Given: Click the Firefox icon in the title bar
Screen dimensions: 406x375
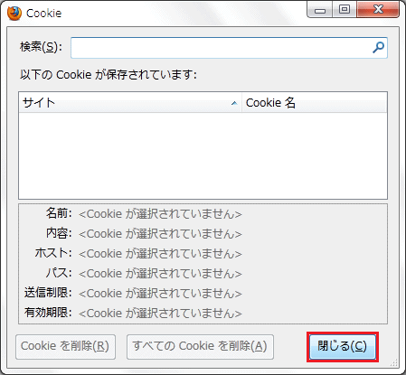Looking at the screenshot, I should point(14,14).
